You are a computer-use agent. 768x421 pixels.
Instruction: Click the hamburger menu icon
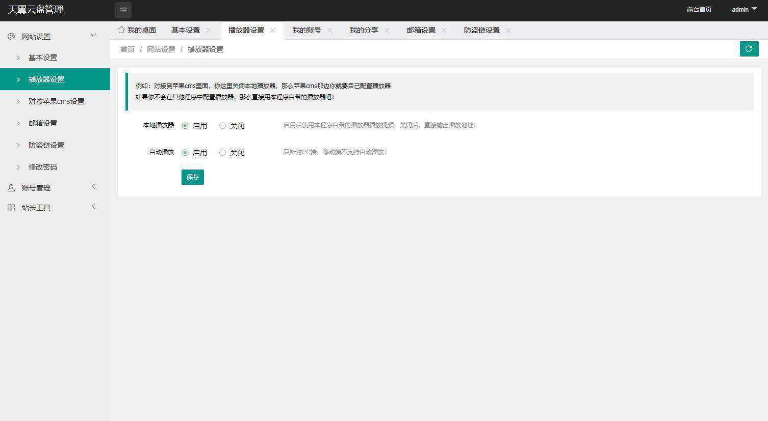(x=123, y=10)
